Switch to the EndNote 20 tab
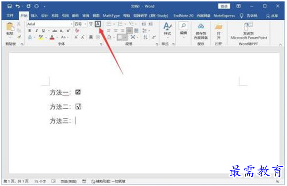 click(183, 16)
